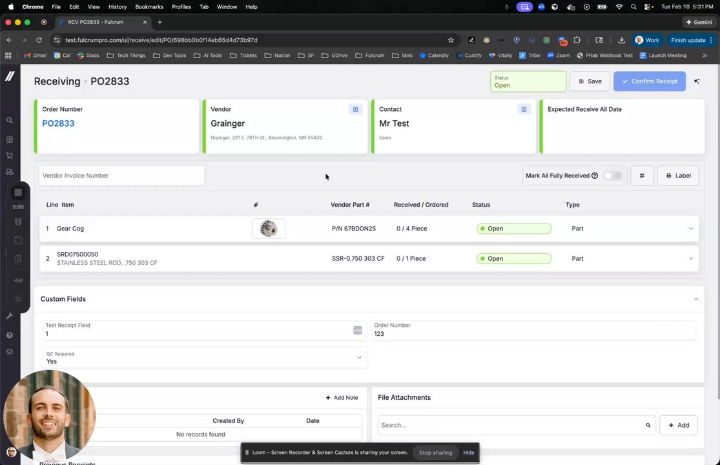The image size is (720, 465).
Task: Open the QC Required dropdown
Action: coord(205,358)
